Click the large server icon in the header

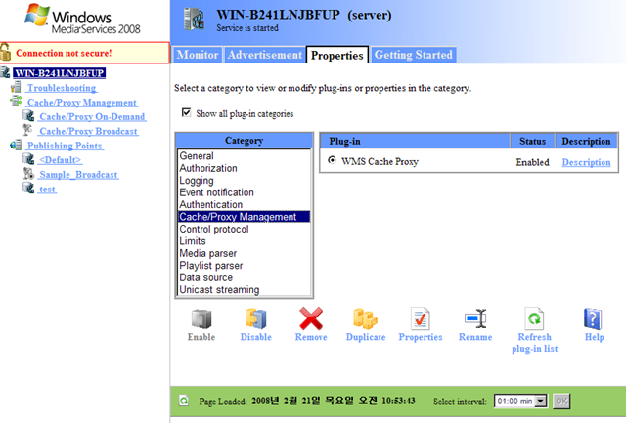tap(194, 20)
